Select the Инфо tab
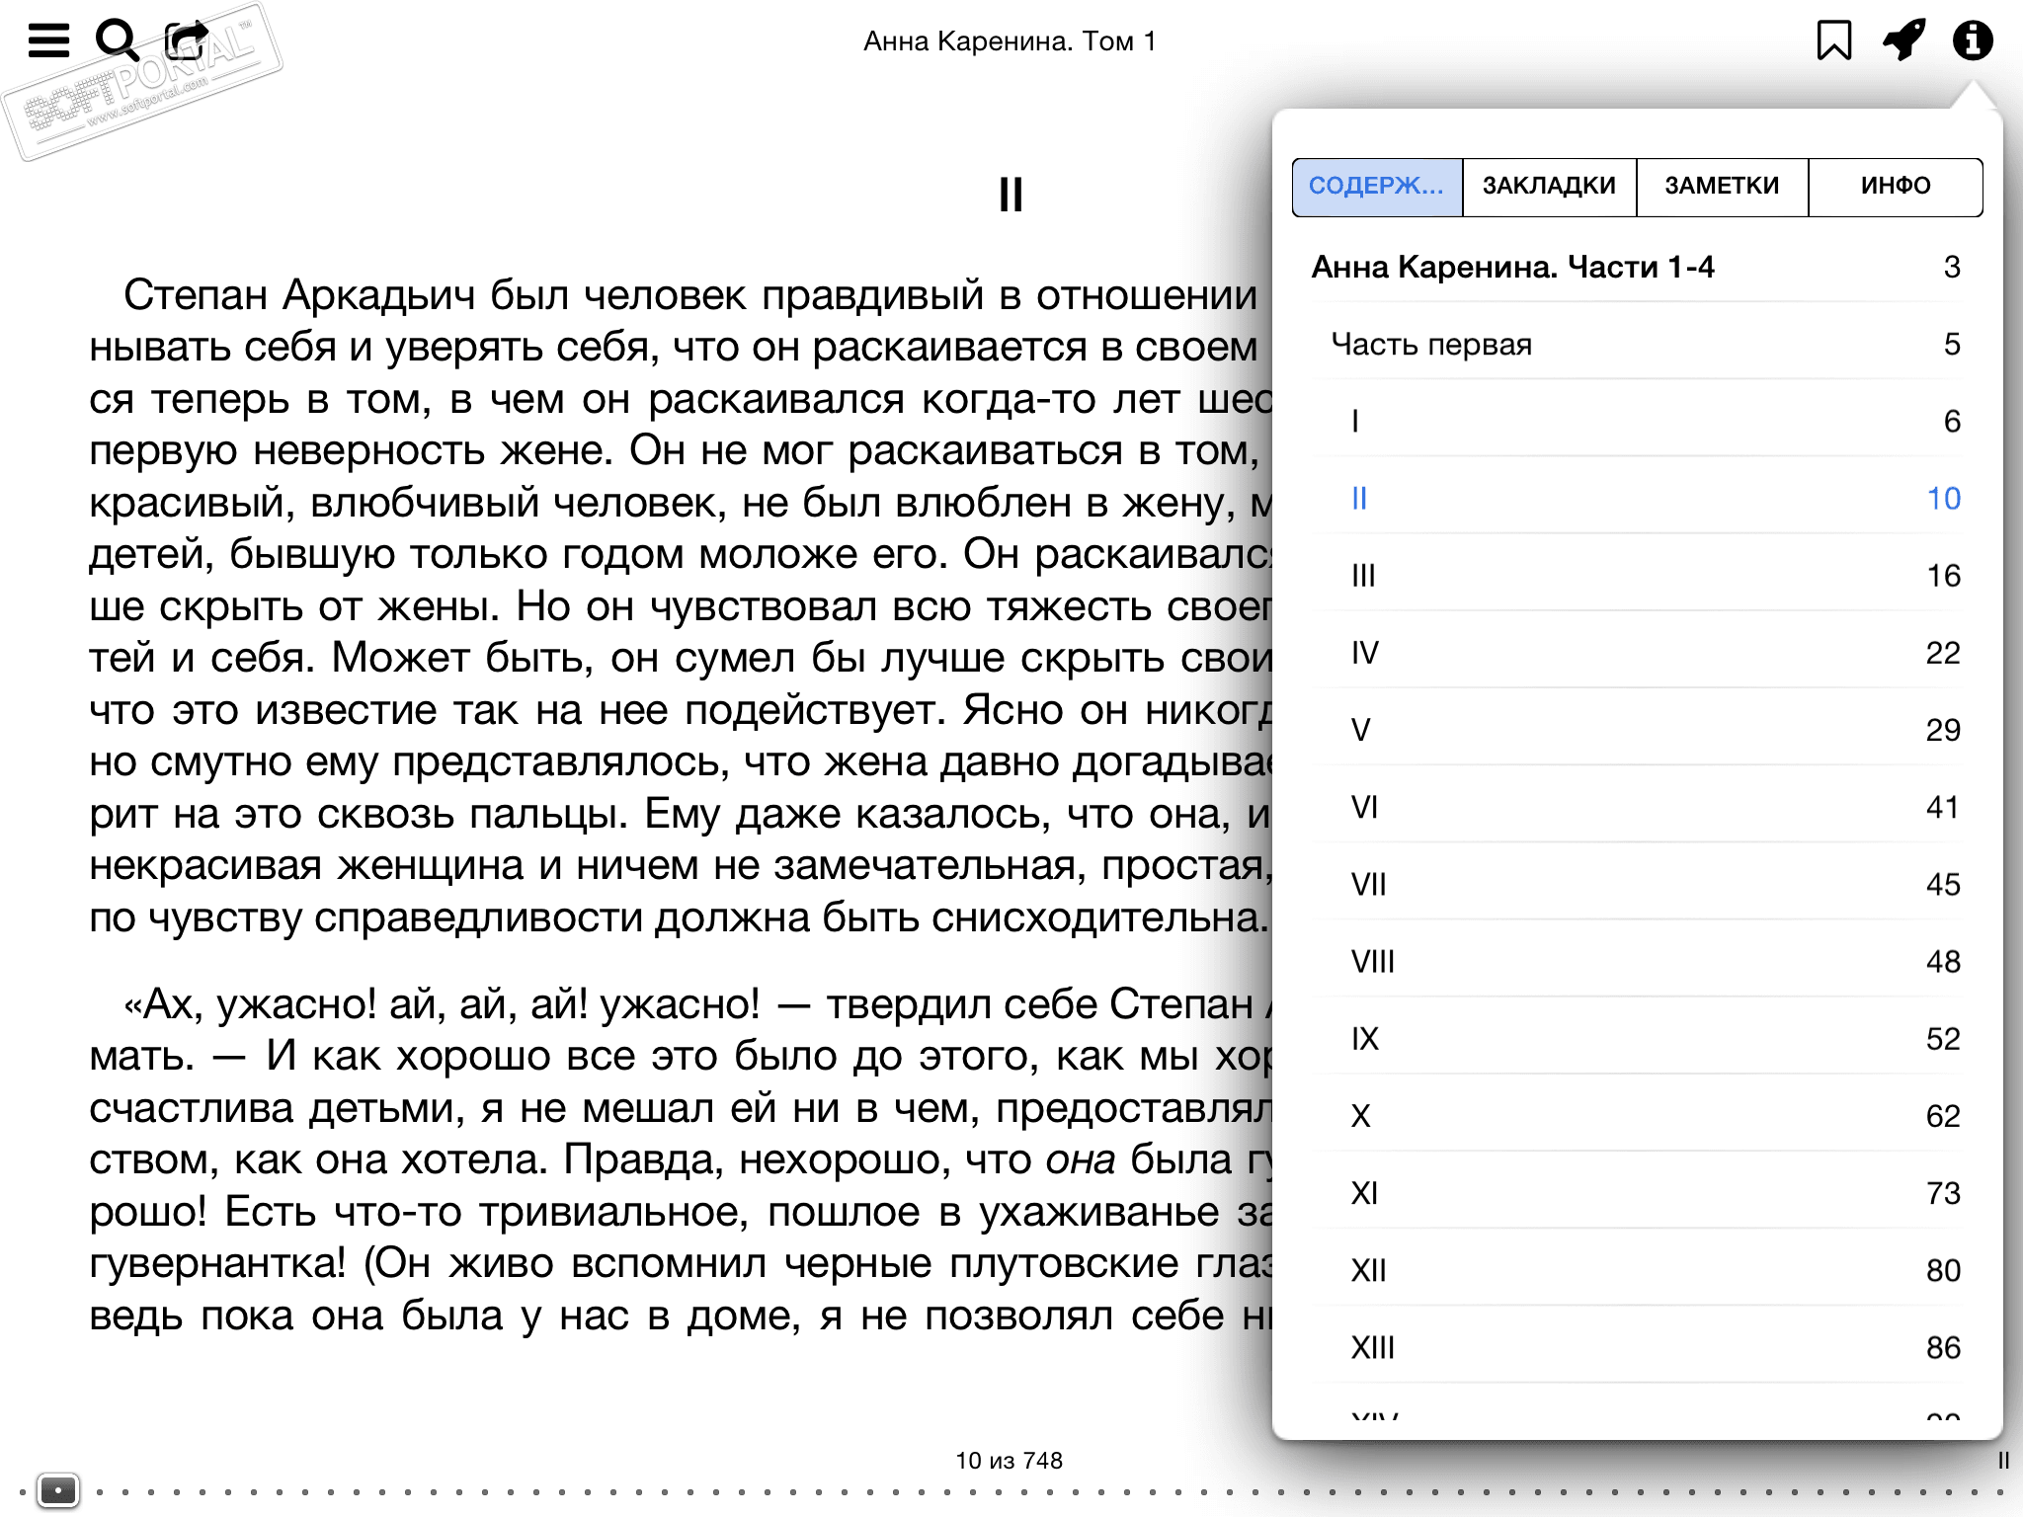The height and width of the screenshot is (1517, 2023). [x=1895, y=186]
